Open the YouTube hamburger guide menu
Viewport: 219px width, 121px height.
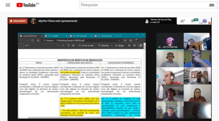[8, 5]
